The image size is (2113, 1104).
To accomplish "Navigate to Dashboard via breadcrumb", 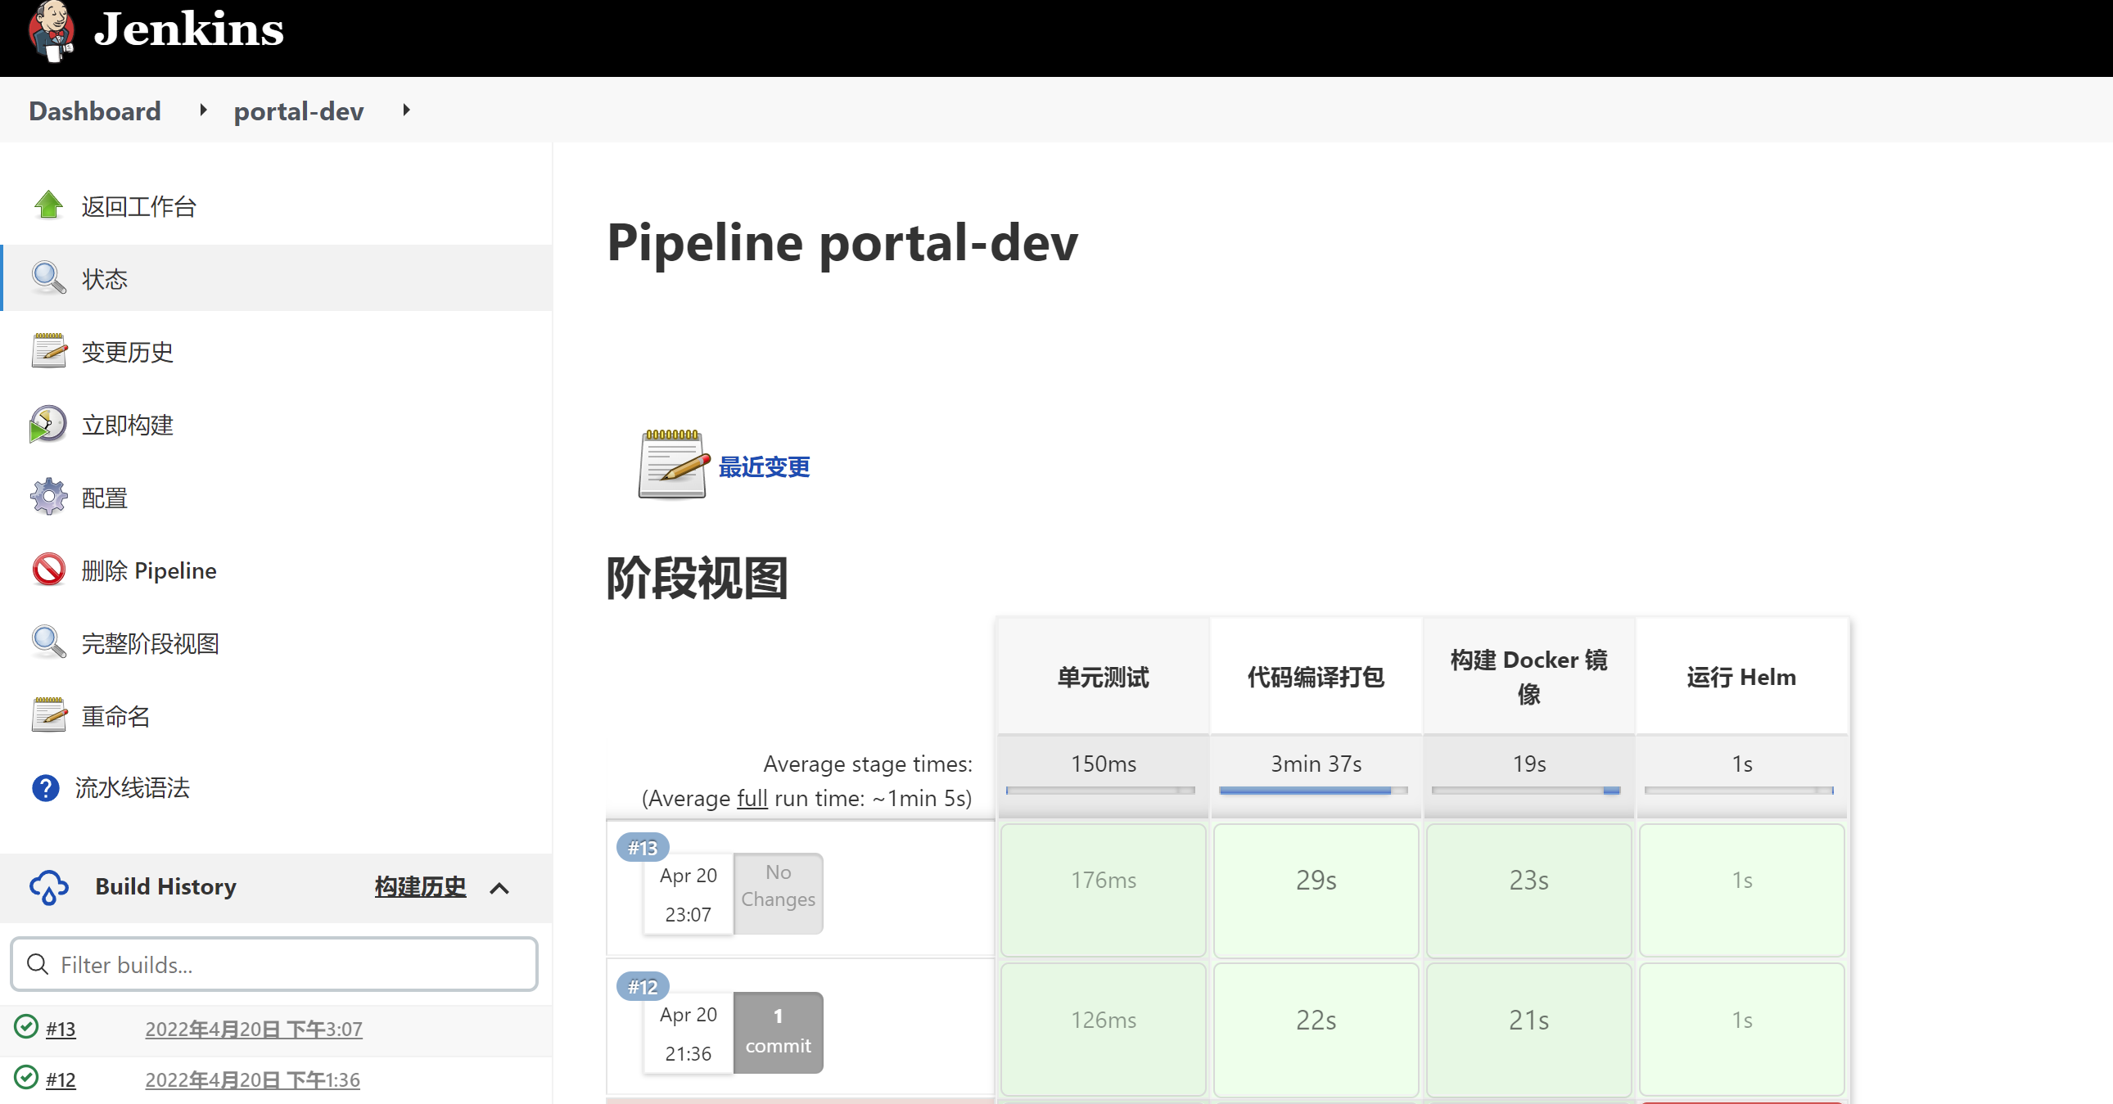I will (93, 110).
